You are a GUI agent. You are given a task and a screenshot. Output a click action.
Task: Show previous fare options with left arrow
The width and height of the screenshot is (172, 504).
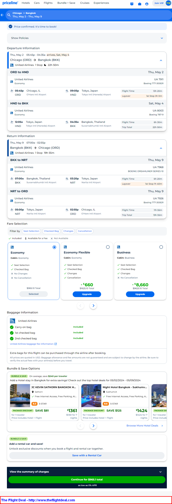tap(80, 306)
